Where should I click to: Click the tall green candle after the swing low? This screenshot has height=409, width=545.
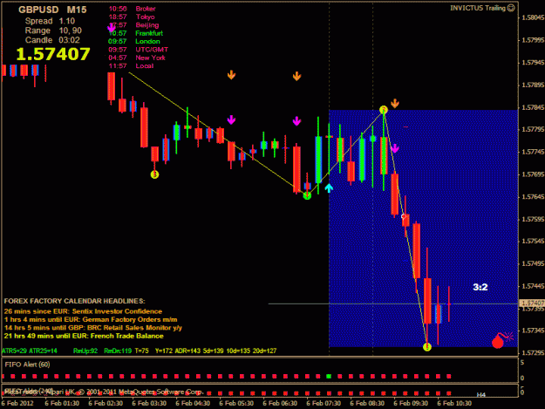tap(318, 155)
